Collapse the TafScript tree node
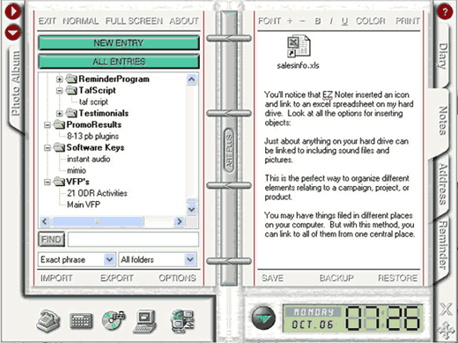Image resolution: width=458 pixels, height=343 pixels. 60,91
